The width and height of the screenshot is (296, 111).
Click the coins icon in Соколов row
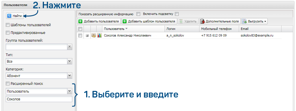[x=94, y=35]
